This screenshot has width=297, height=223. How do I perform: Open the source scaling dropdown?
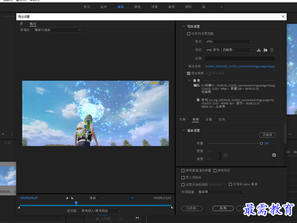(x=57, y=30)
